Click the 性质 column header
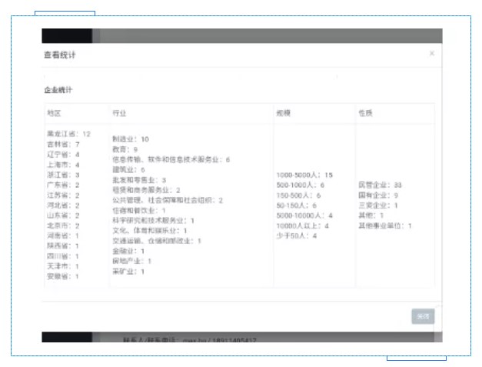 (x=365, y=113)
